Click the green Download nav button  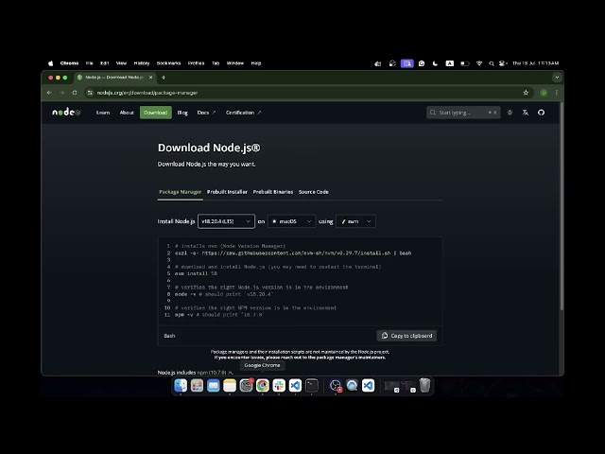pos(155,113)
